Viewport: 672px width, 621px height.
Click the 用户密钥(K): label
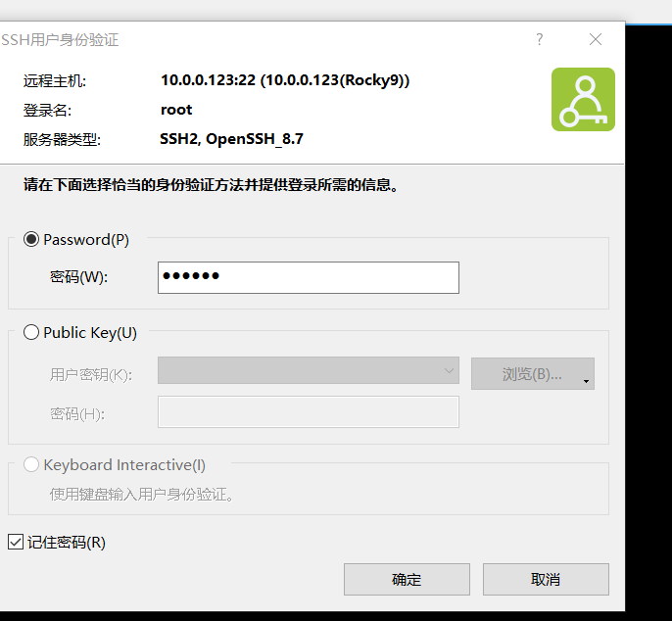[91, 374]
